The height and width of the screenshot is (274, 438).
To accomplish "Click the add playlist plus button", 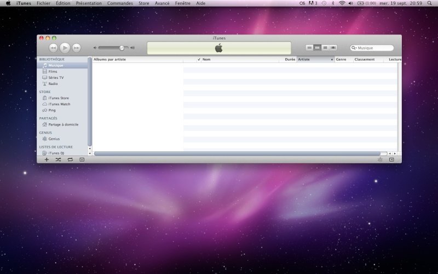I will click(x=47, y=159).
